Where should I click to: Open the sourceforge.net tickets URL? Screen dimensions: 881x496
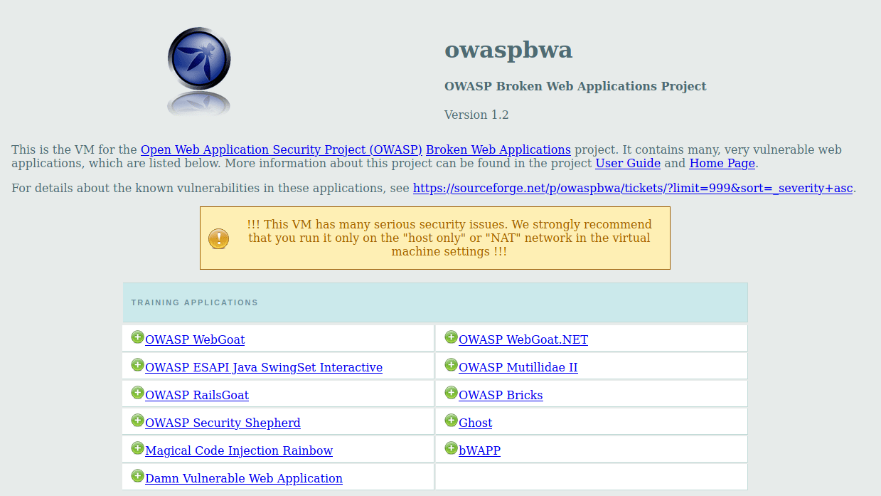point(633,189)
